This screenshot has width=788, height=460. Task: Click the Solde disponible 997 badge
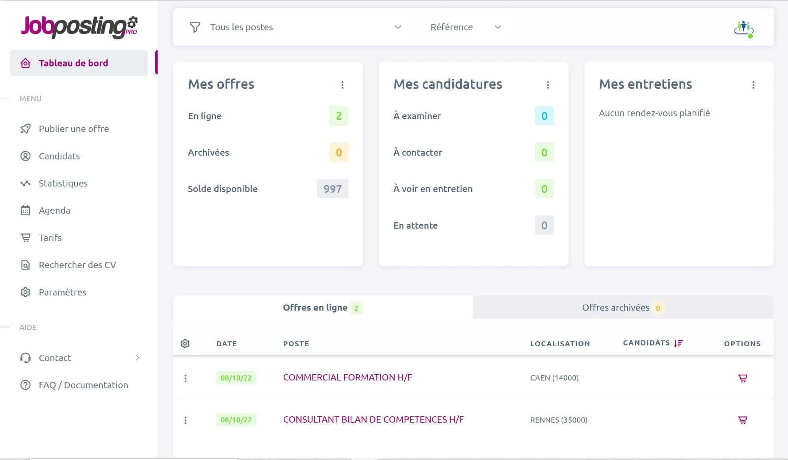point(333,189)
